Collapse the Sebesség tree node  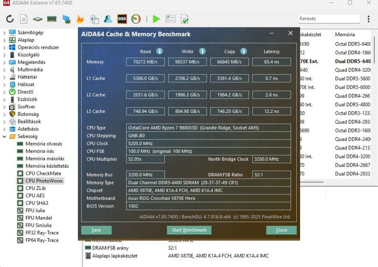point(4,137)
